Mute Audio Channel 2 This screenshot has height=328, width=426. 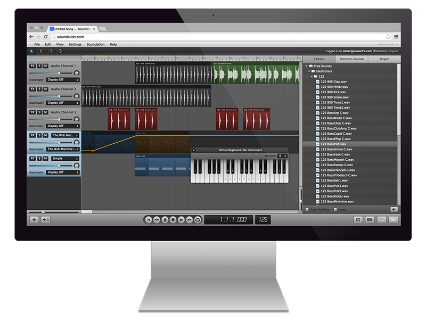tap(45, 89)
